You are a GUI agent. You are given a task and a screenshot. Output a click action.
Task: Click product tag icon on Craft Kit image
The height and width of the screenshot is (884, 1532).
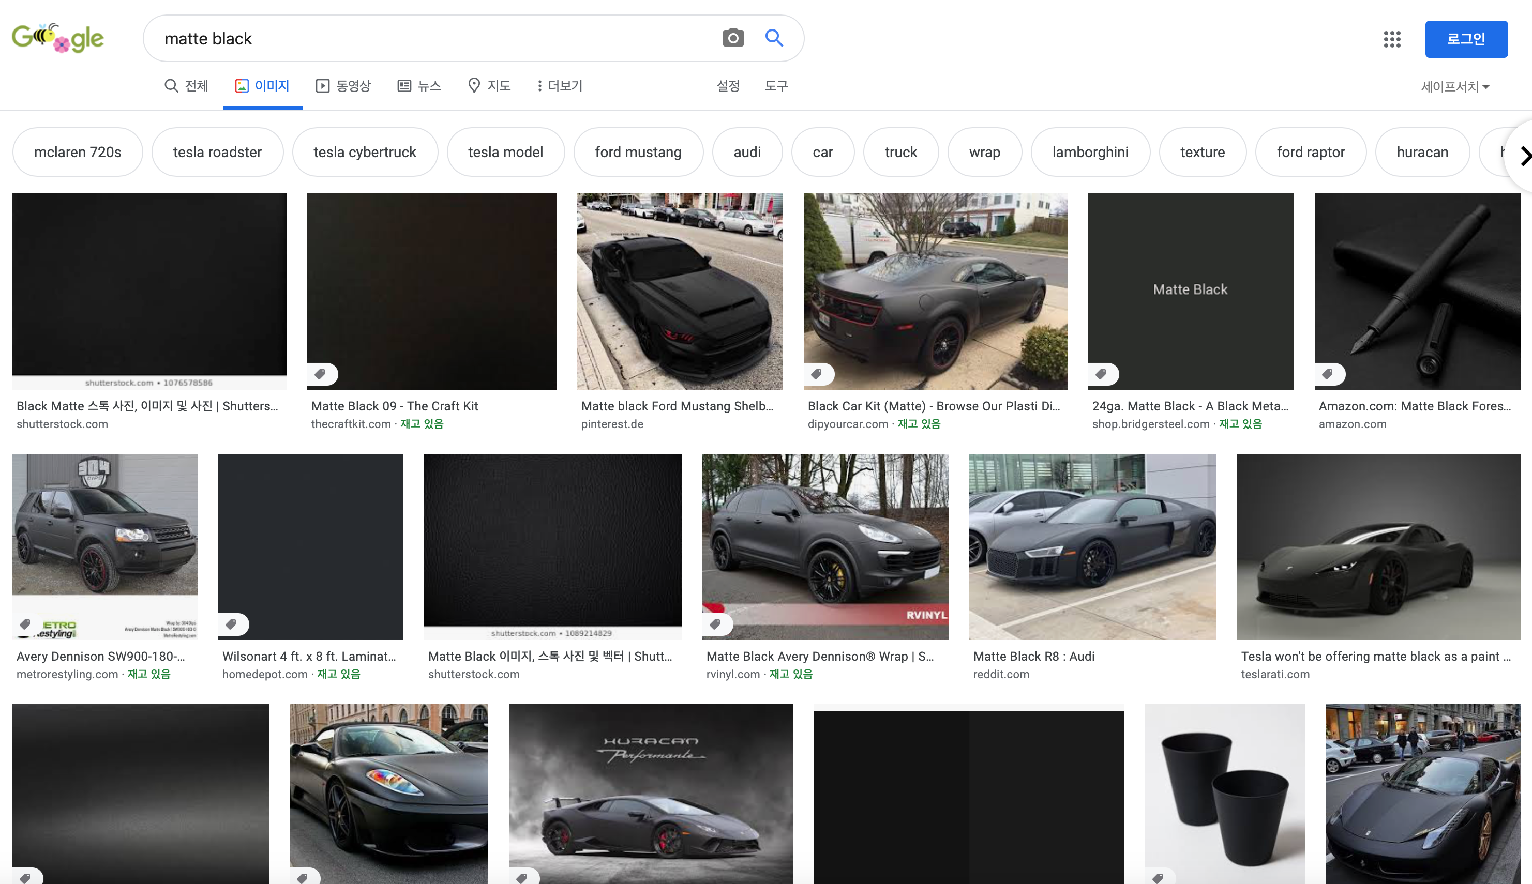[x=321, y=374]
